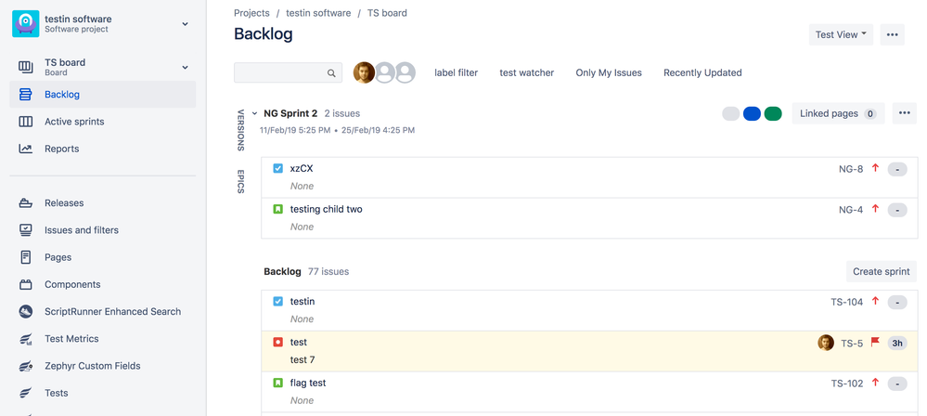Click testin task type icon
The width and height of the screenshot is (927, 416).
[x=277, y=301]
